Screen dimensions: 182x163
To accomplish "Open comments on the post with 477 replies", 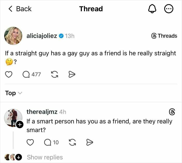I will tap(26, 75).
